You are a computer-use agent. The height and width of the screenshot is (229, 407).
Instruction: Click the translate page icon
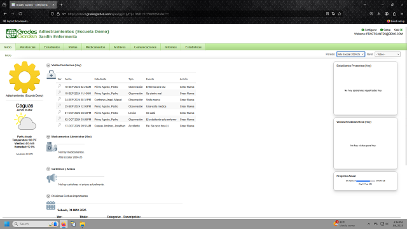[x=333, y=14]
